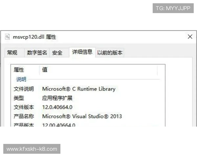Click the 应用程序扩展 value

tap(57, 98)
